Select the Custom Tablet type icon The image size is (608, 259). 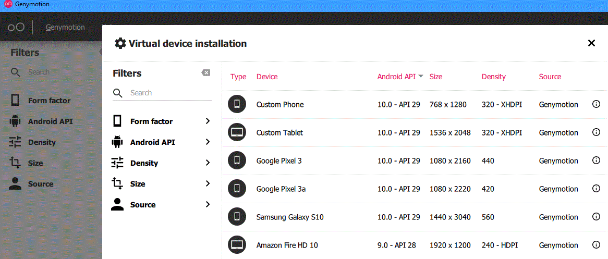pyautogui.click(x=237, y=132)
